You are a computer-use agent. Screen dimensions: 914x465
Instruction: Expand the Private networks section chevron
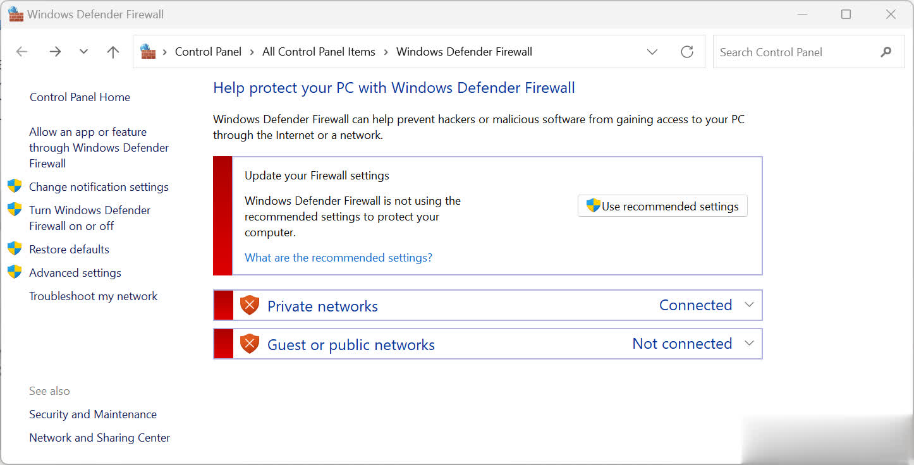(749, 305)
